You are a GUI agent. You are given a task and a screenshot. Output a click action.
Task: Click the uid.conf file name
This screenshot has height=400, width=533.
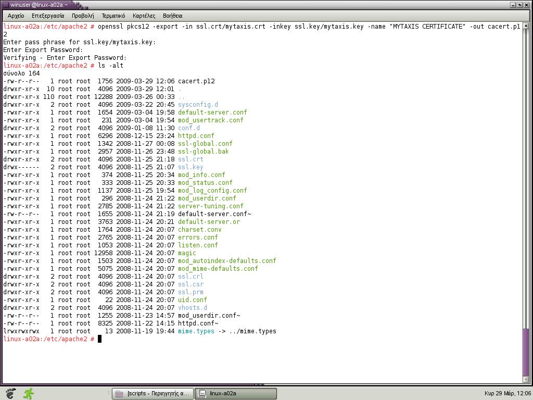(x=193, y=300)
